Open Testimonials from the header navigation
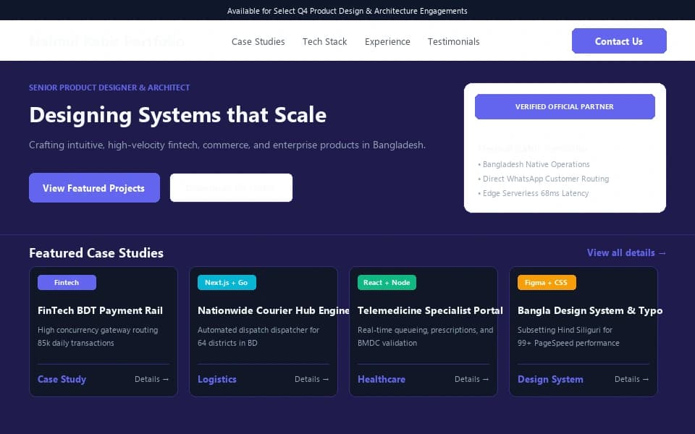 [x=453, y=42]
